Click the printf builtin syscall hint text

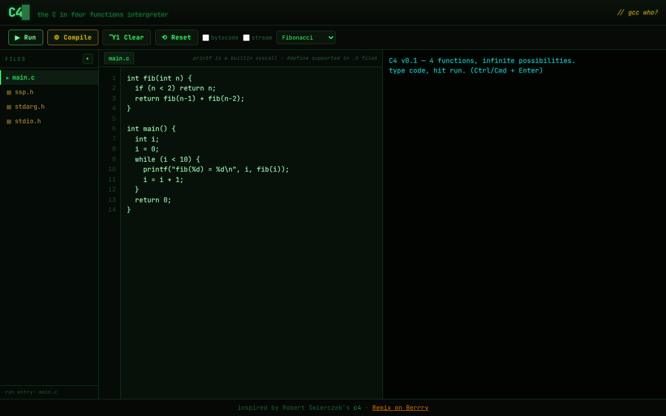(x=285, y=58)
